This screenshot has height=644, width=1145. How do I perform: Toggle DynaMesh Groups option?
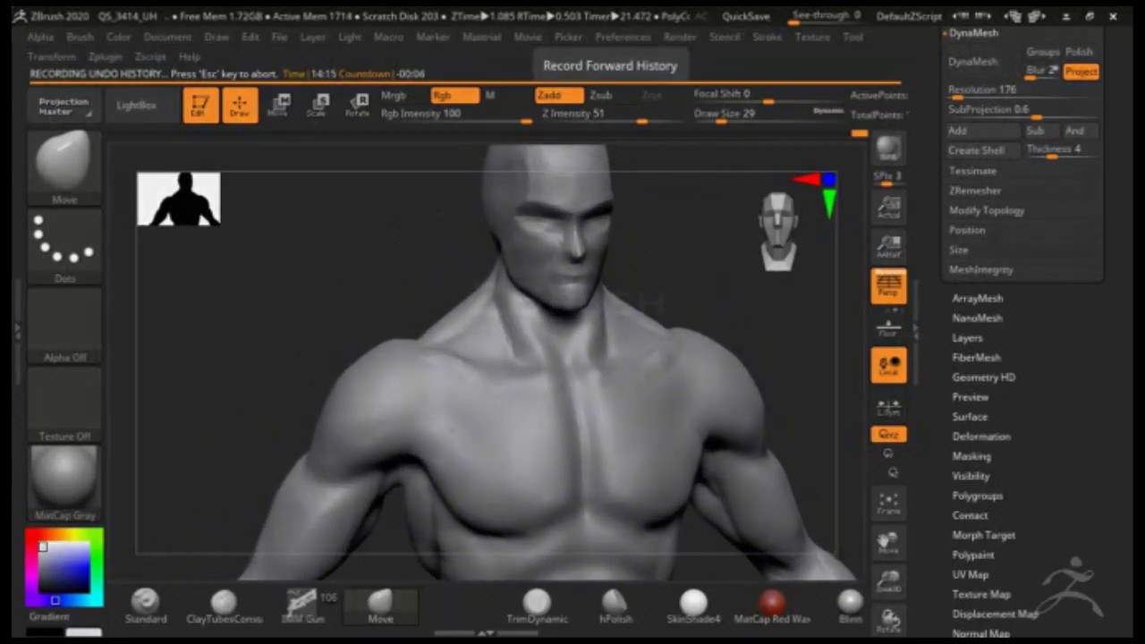(x=1042, y=53)
